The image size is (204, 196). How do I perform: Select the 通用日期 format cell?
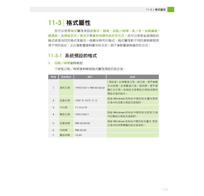pos(66,88)
